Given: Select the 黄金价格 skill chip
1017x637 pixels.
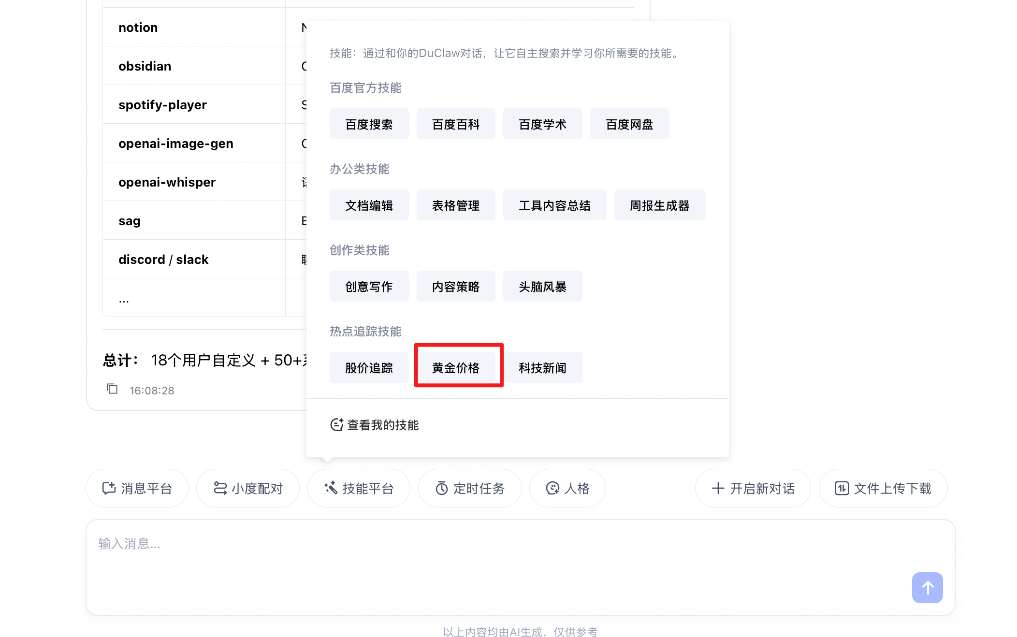Looking at the screenshot, I should (x=456, y=368).
